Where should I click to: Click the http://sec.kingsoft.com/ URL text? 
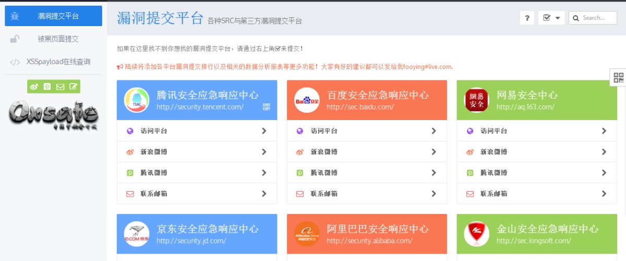[534, 241]
